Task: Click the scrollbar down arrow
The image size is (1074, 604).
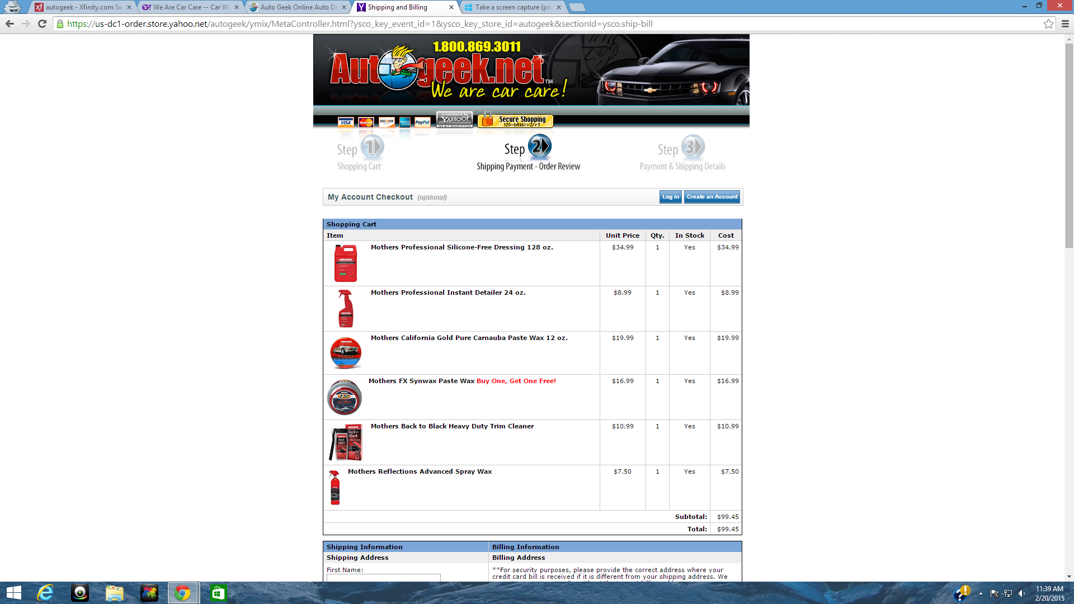Action: [1069, 577]
